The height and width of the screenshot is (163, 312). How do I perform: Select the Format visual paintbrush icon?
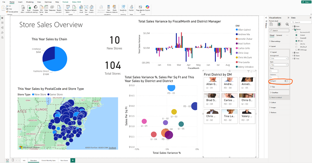pyautogui.click(x=279, y=24)
